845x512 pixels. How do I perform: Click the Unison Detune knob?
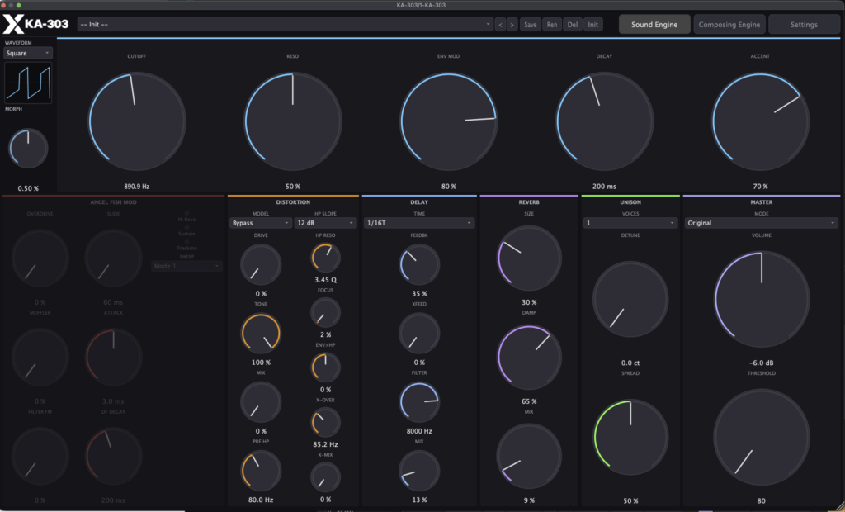[x=630, y=300]
